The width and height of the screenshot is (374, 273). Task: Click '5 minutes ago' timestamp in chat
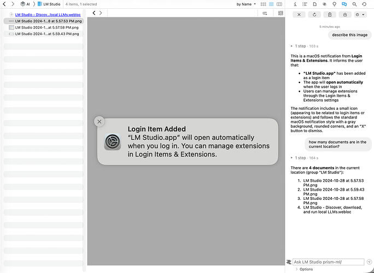pos(330,27)
